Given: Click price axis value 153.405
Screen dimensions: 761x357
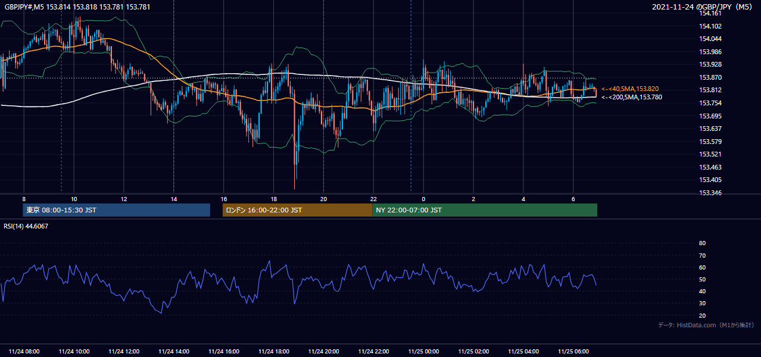Looking at the screenshot, I should [710, 180].
